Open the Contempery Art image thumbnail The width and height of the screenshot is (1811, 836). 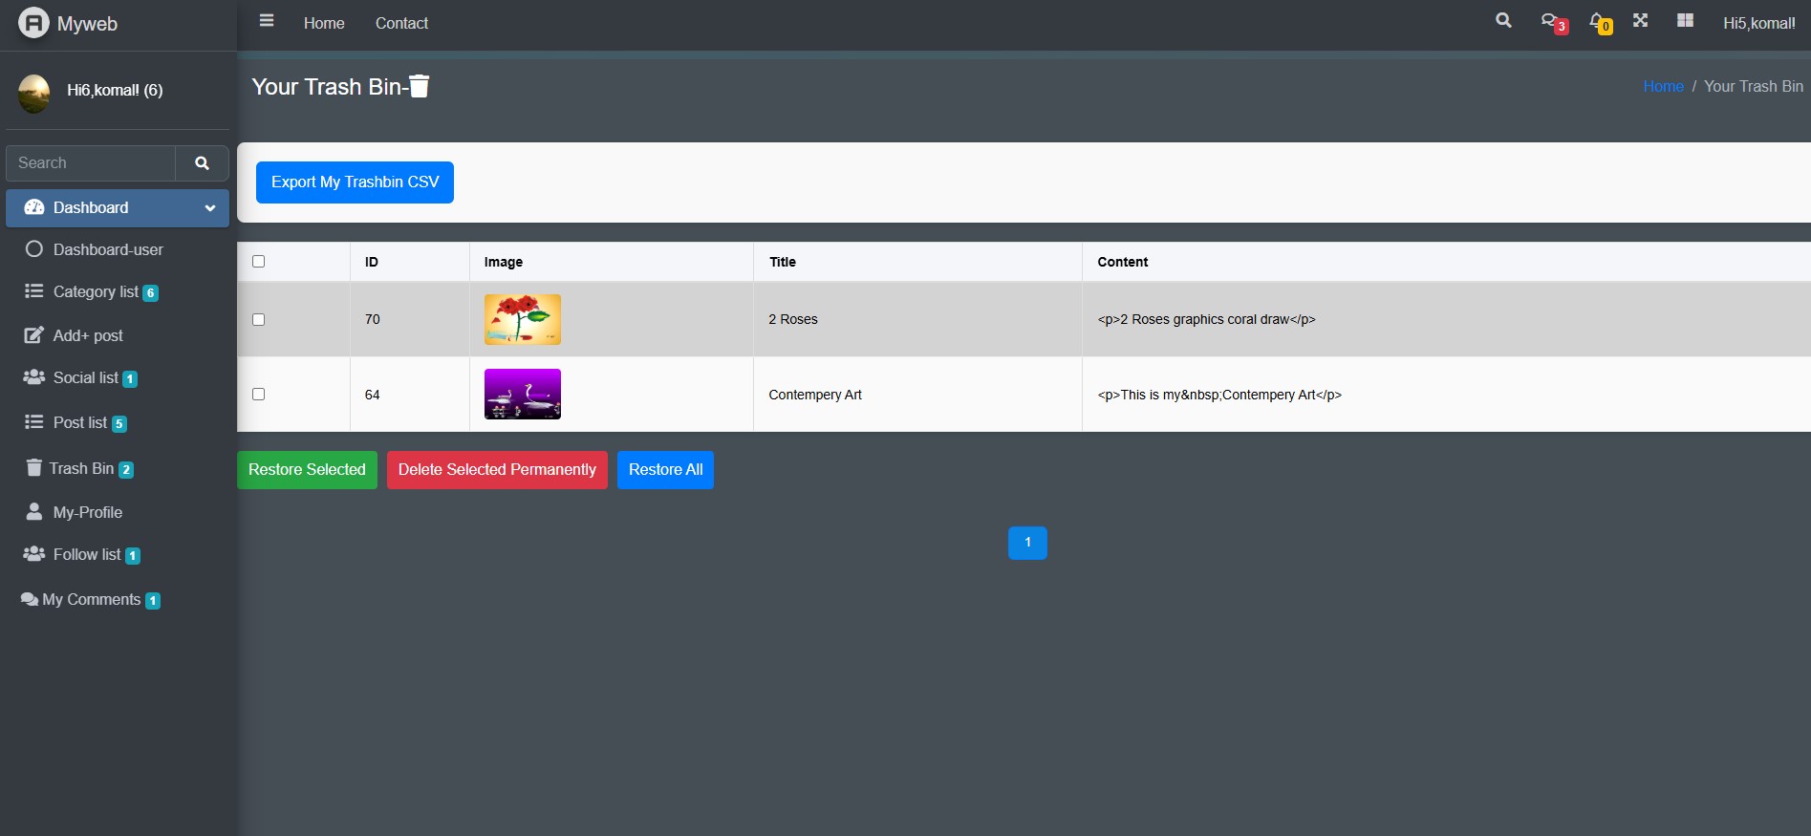click(x=523, y=394)
